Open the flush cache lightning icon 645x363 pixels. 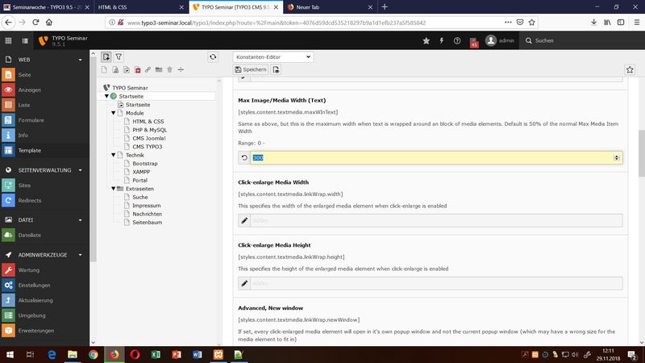[x=441, y=40]
